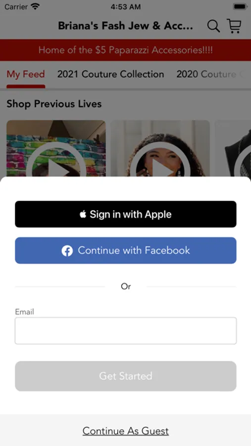The width and height of the screenshot is (251, 446).
Task: Open the search magnifier icon
Action: point(213,26)
